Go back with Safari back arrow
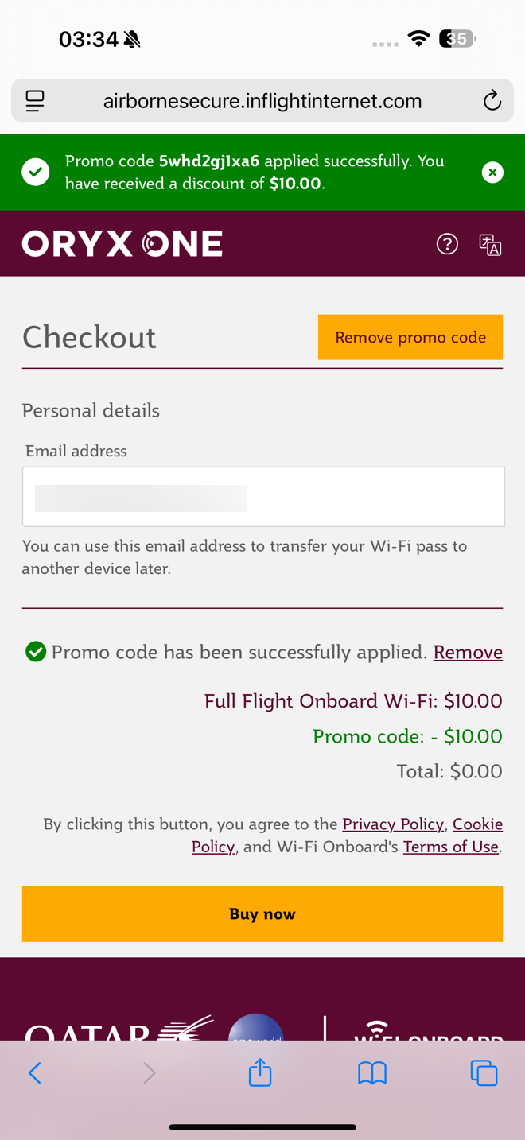Viewport: 525px width, 1140px height. tap(35, 1073)
